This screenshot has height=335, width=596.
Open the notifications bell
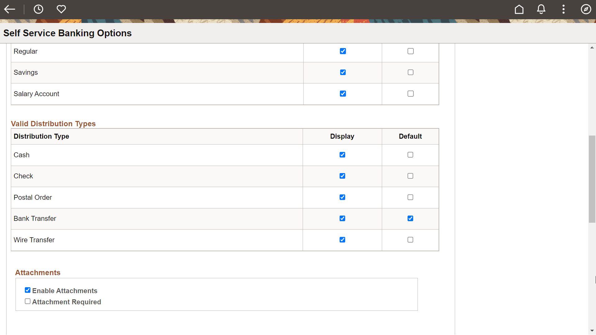[541, 9]
